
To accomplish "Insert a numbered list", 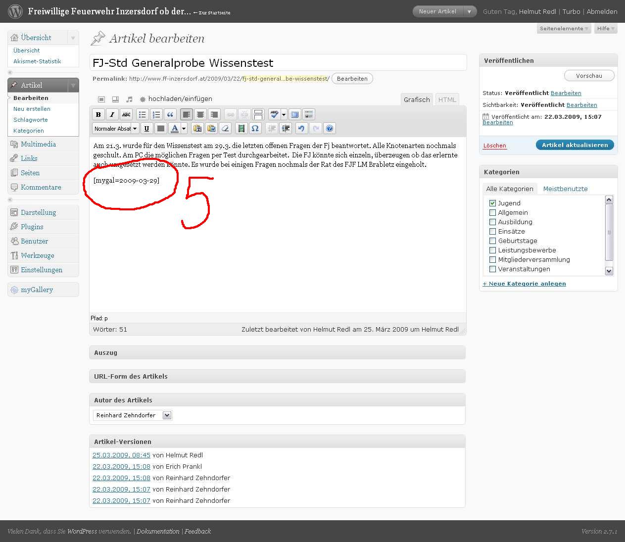I will [156, 115].
